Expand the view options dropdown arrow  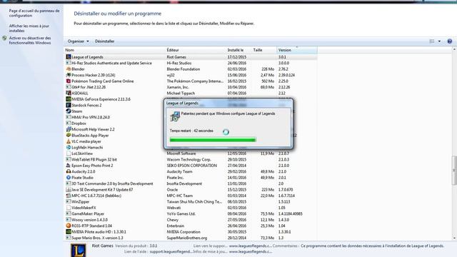439,41
